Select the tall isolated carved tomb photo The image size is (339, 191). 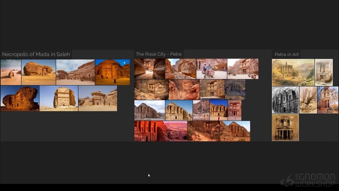tap(59, 98)
